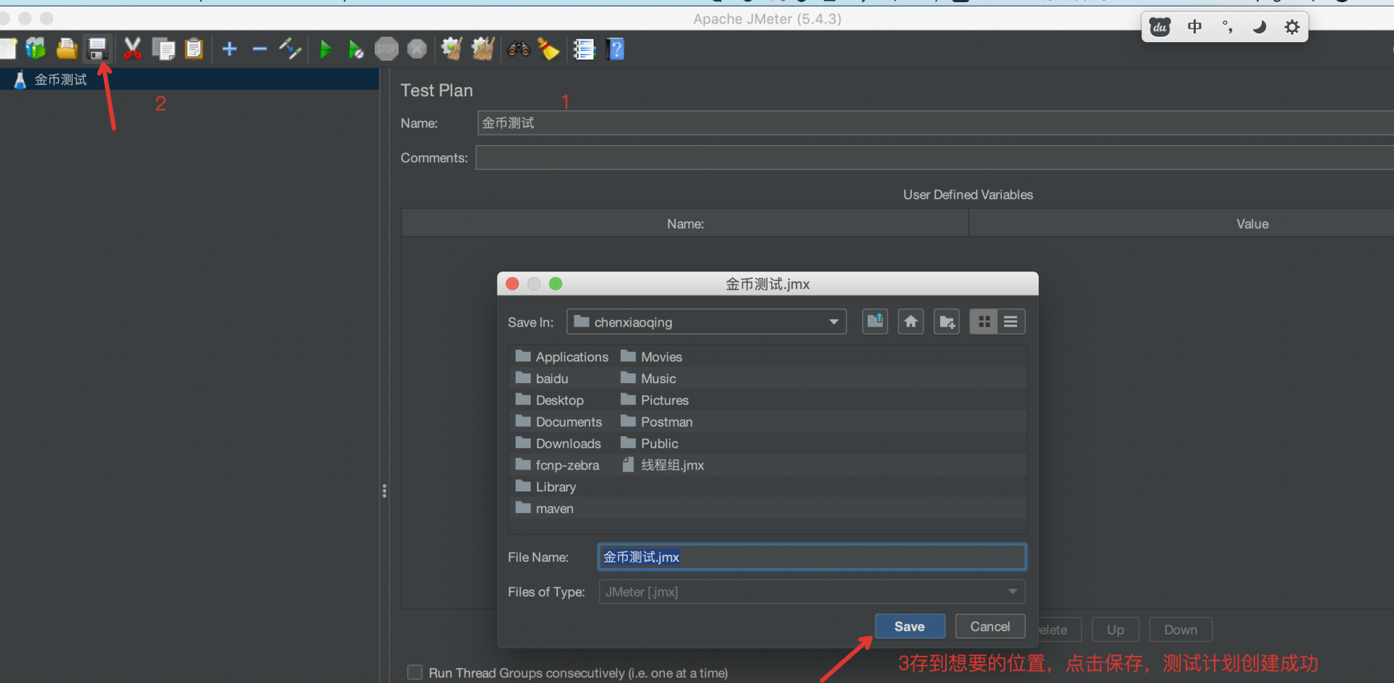Select the Public folder

[650, 443]
